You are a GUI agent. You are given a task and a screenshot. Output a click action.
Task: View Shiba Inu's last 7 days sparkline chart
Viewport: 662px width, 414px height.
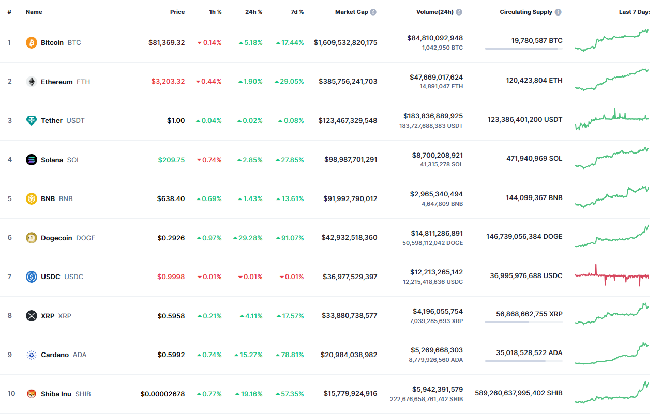click(612, 392)
